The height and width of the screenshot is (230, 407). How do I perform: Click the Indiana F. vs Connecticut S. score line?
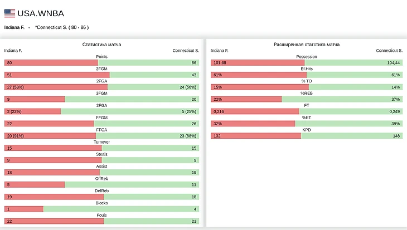point(46,27)
